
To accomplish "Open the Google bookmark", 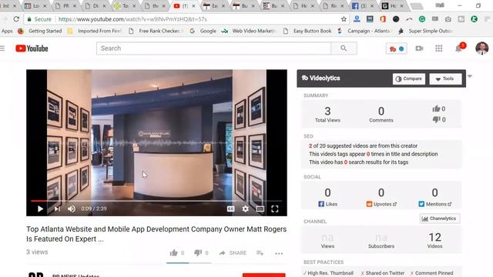I will [203, 31].
